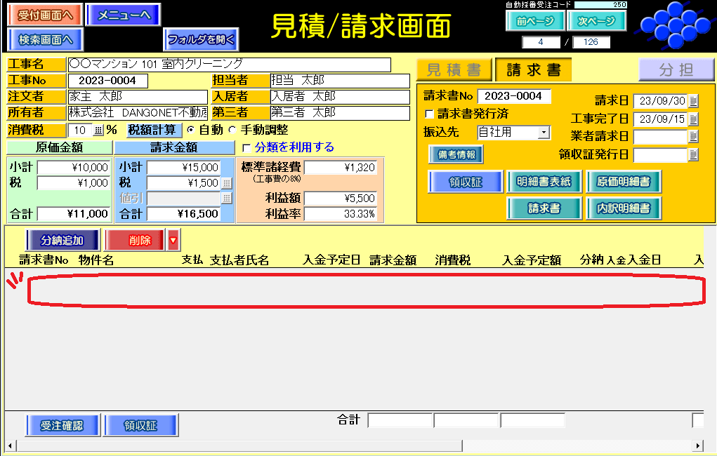Screen dimensions: 717x456
Task: Switch to the 分担 tab
Action: click(x=676, y=70)
